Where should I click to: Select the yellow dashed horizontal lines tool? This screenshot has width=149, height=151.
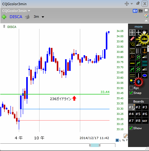132,75
